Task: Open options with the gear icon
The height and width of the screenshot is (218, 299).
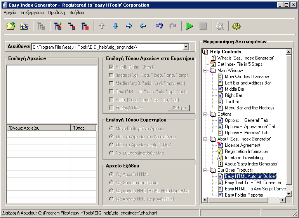Action: [x=236, y=26]
